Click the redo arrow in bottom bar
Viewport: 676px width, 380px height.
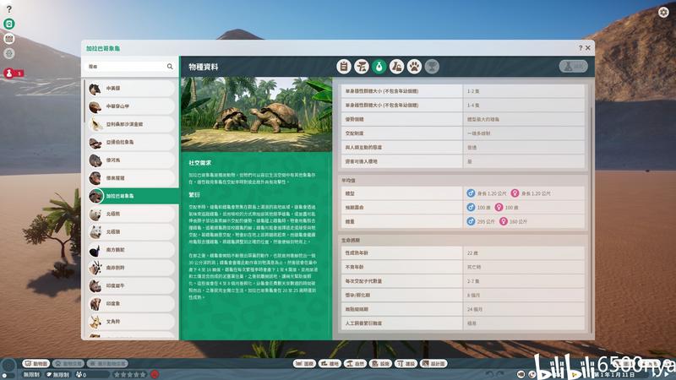coord(500,374)
